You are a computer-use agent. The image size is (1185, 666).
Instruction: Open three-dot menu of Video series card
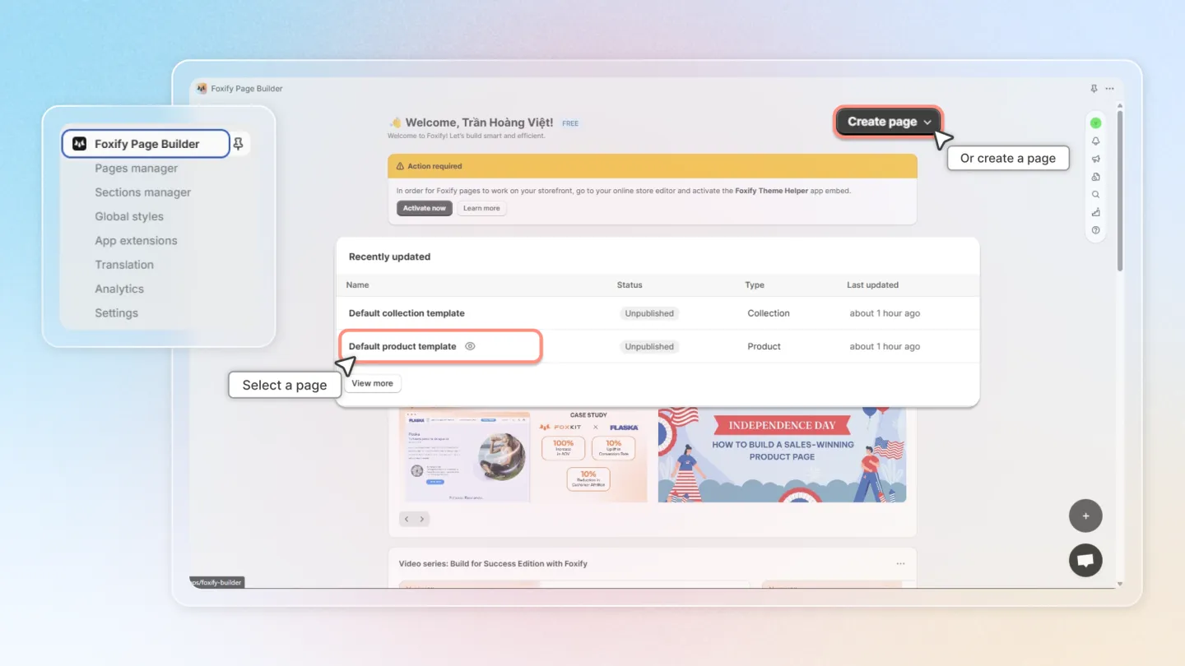coord(900,564)
